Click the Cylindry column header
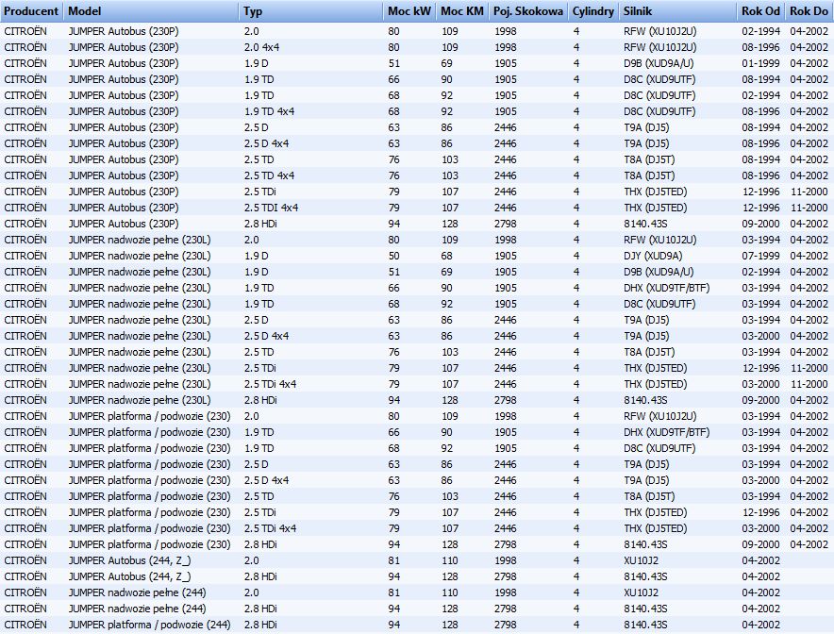Viewport: 834px width, 634px height. (x=593, y=11)
